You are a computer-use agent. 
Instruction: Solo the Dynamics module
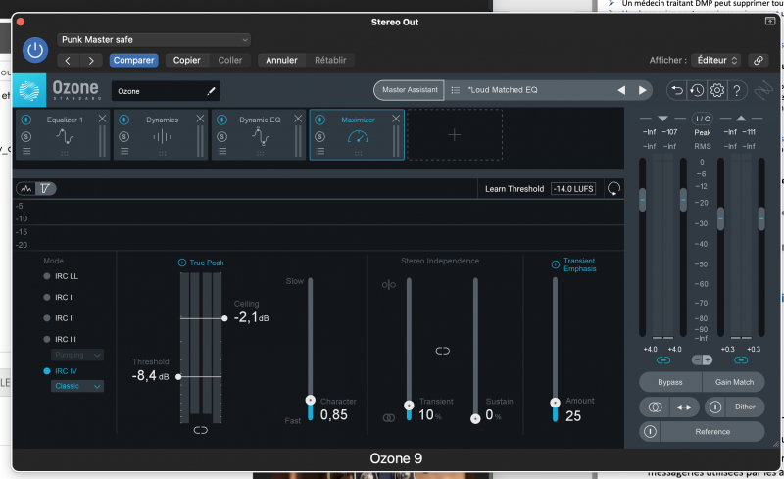pyautogui.click(x=123, y=135)
